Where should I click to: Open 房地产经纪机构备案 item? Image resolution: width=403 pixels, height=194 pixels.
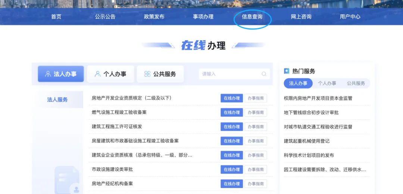pos(112,184)
